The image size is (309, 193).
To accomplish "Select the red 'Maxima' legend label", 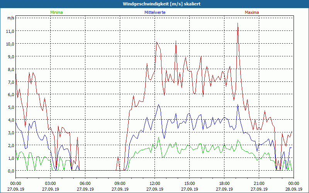I will click(252, 12).
